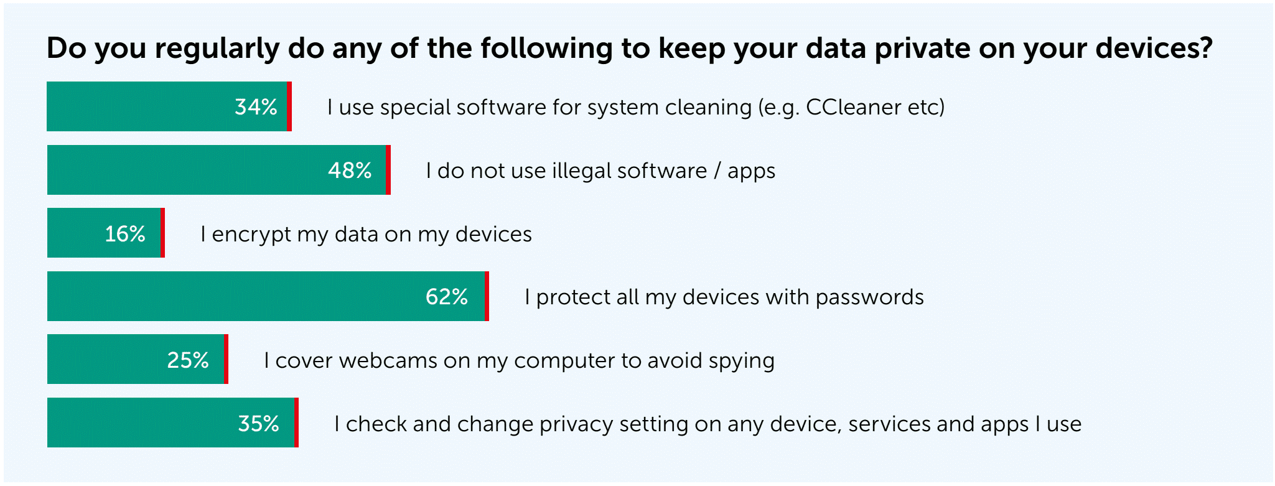1275x486 pixels.
Task: Click the white 62% percentage text
Action: click(446, 297)
